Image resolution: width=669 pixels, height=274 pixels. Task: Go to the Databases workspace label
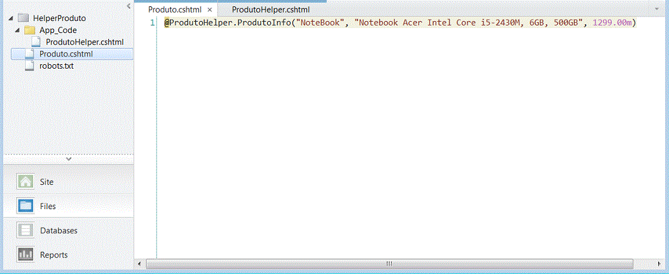tap(59, 231)
